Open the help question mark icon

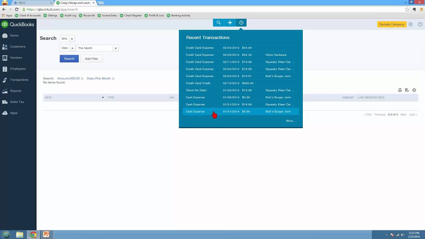pyautogui.click(x=420, y=24)
